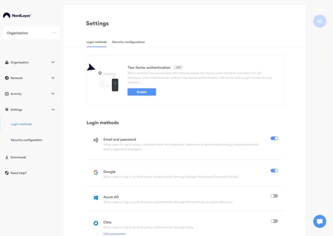The width and height of the screenshot is (333, 236).
Task: Click the Network sidebar label
Action: [x=17, y=78]
